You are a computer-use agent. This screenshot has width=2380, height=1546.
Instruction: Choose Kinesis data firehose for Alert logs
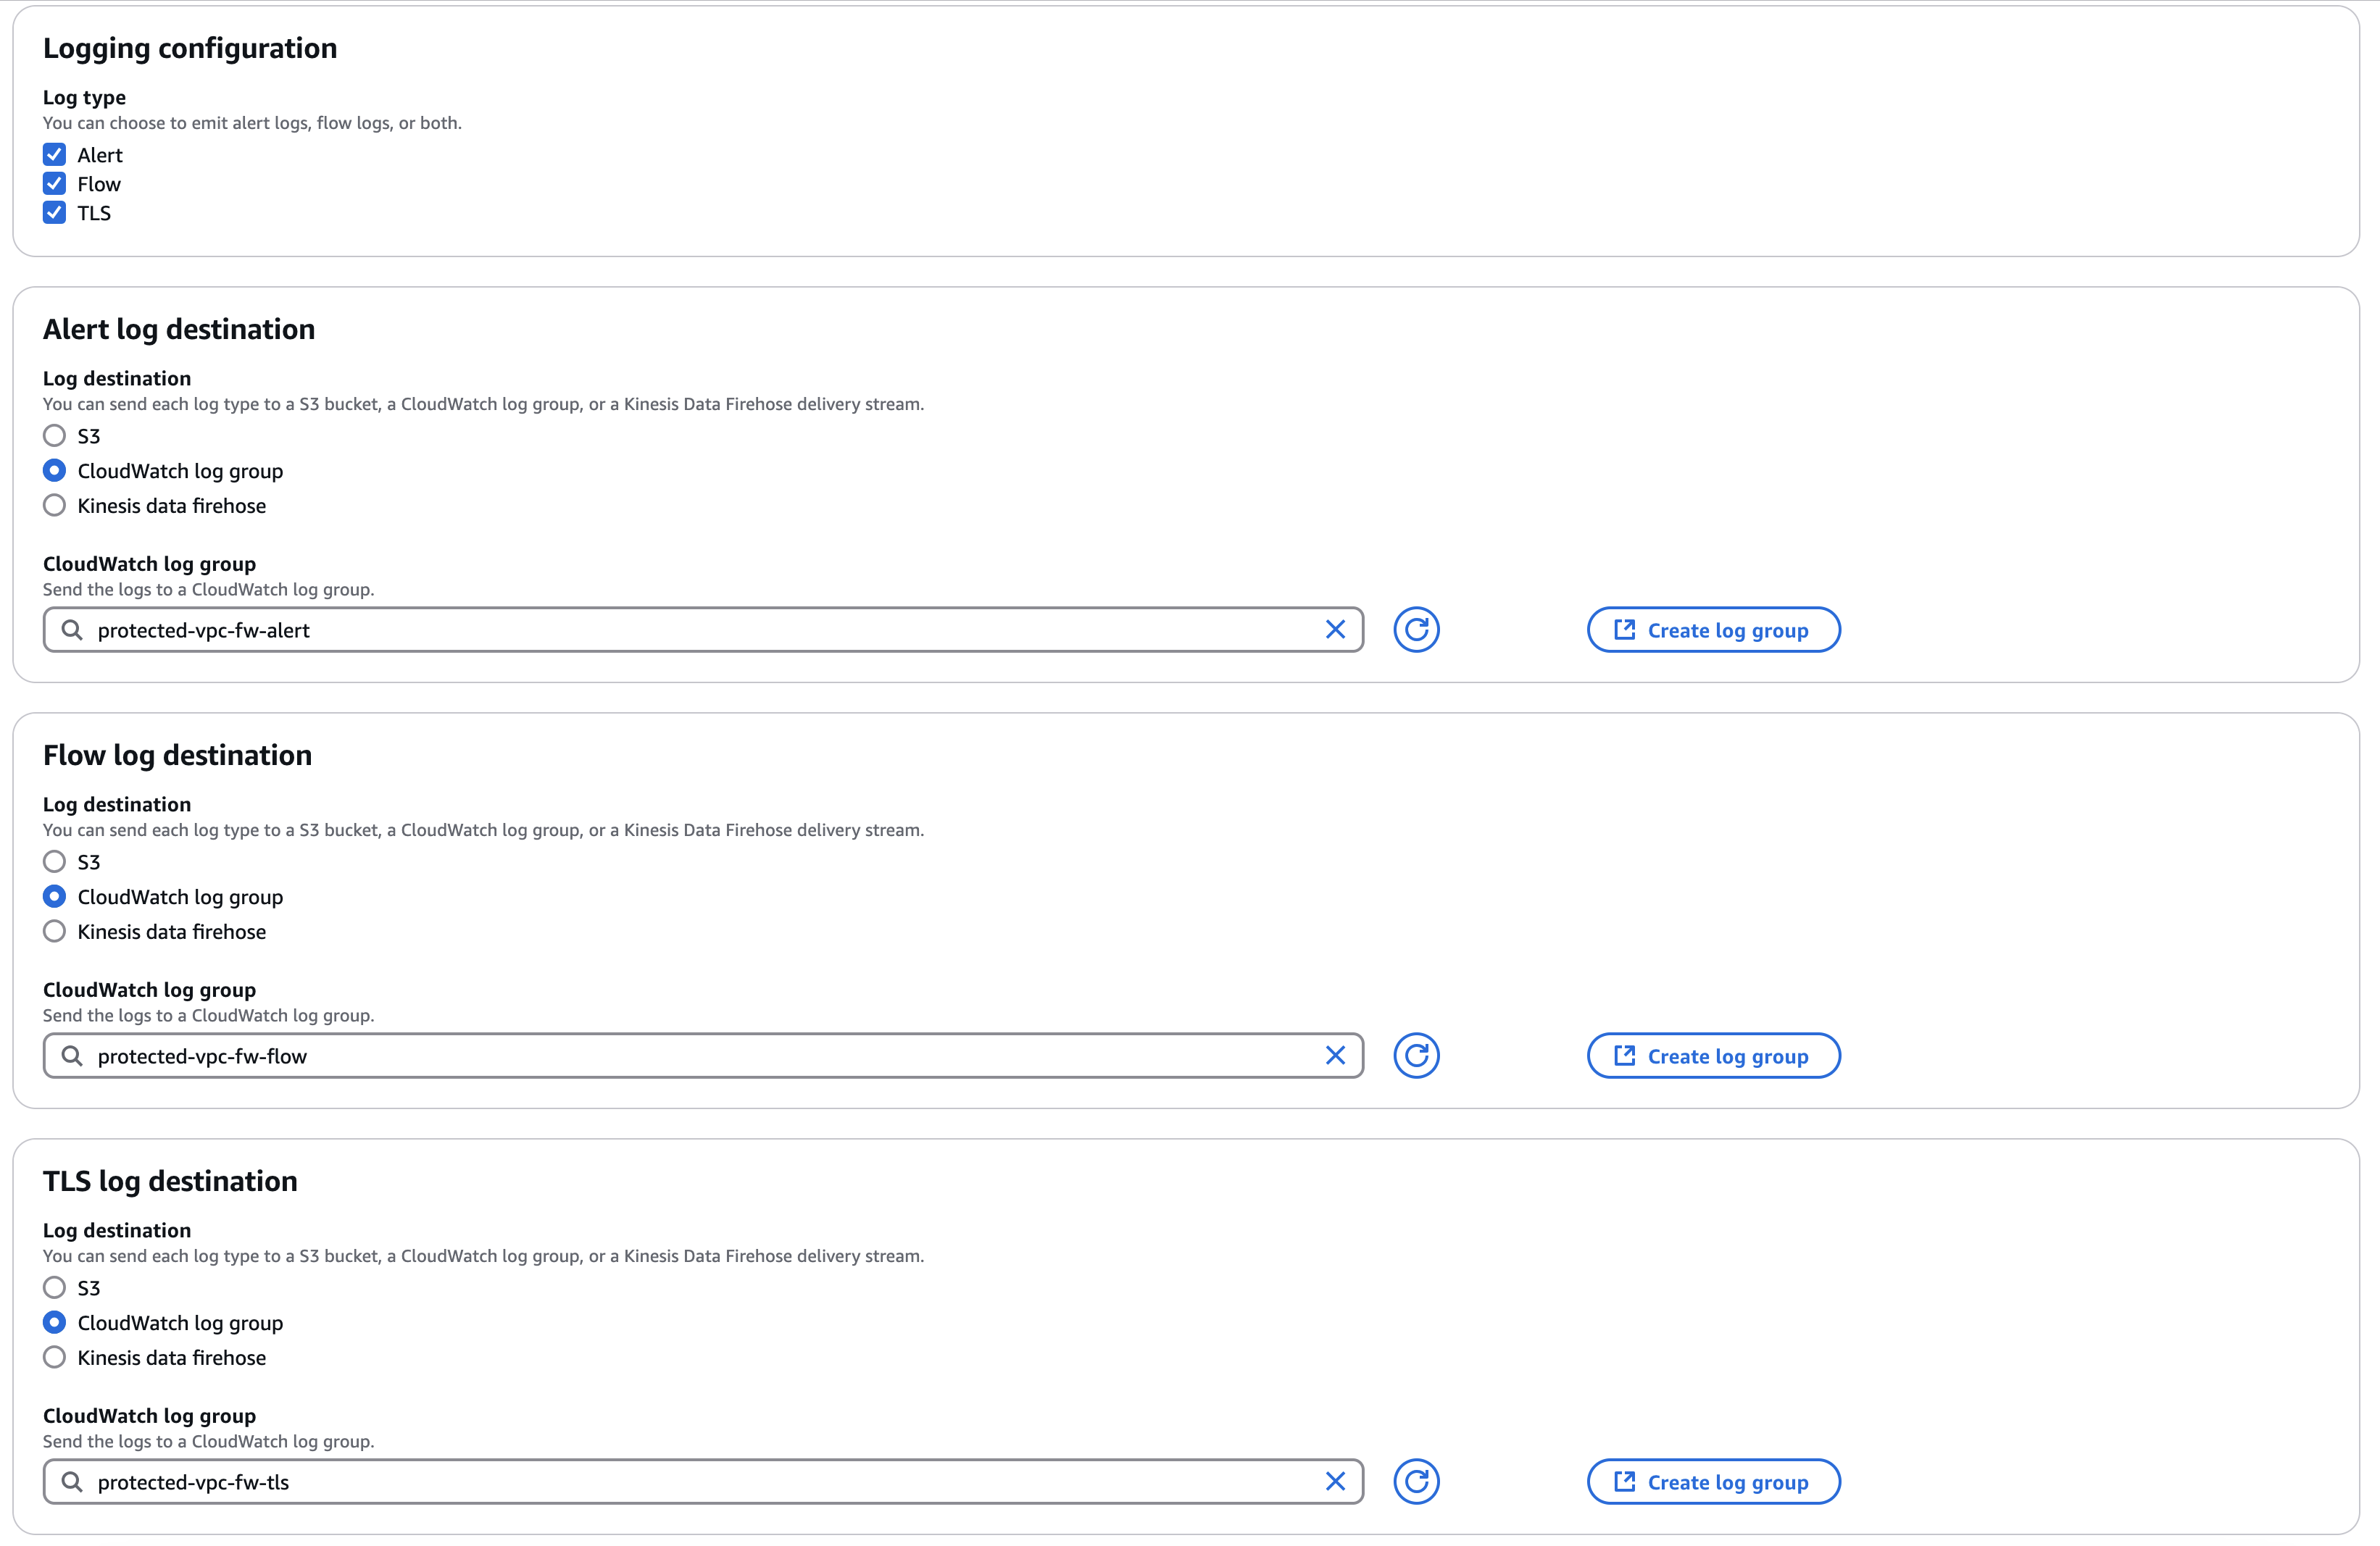(55, 506)
